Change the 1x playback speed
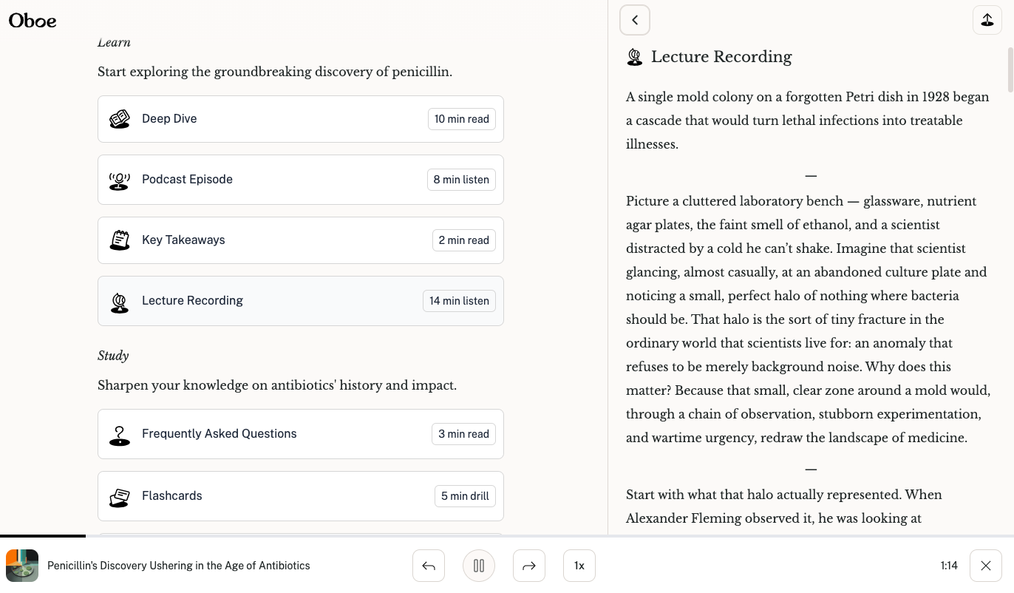Image resolution: width=1014 pixels, height=593 pixels. tap(579, 566)
